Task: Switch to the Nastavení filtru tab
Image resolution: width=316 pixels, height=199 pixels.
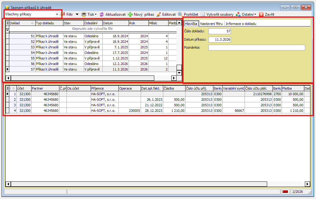Action: (x=211, y=24)
